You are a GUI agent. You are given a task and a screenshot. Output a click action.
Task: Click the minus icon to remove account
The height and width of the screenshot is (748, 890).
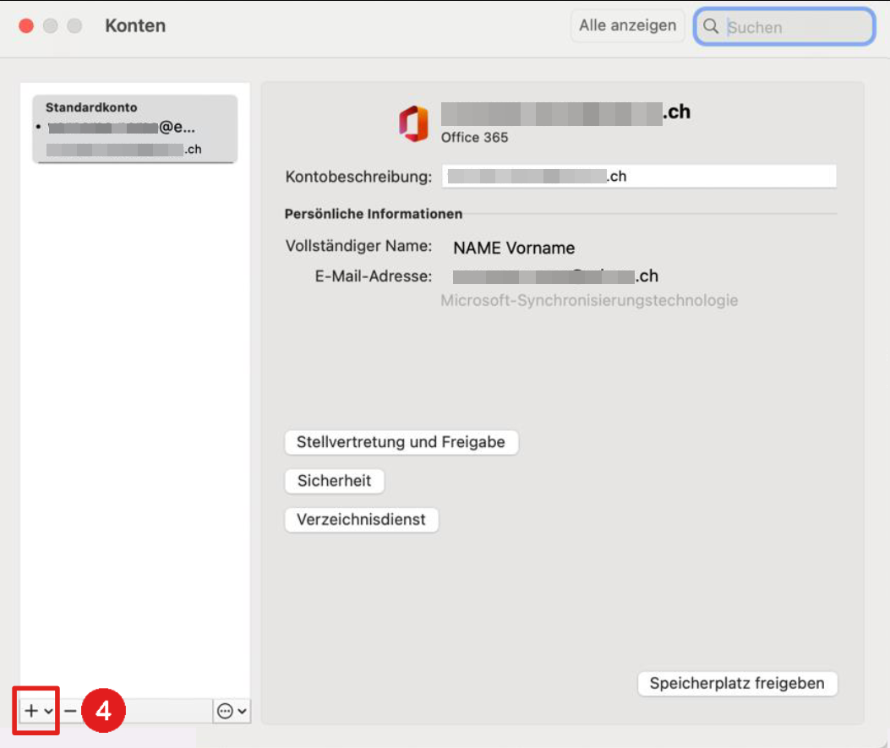click(x=70, y=712)
